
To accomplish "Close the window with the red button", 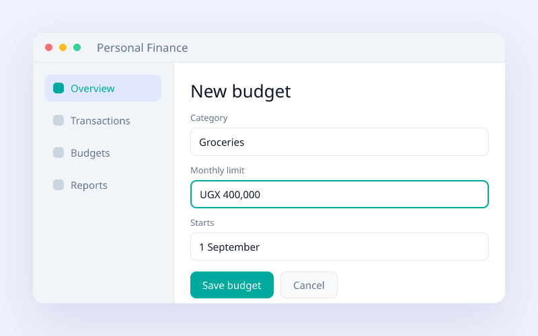I will click(48, 48).
